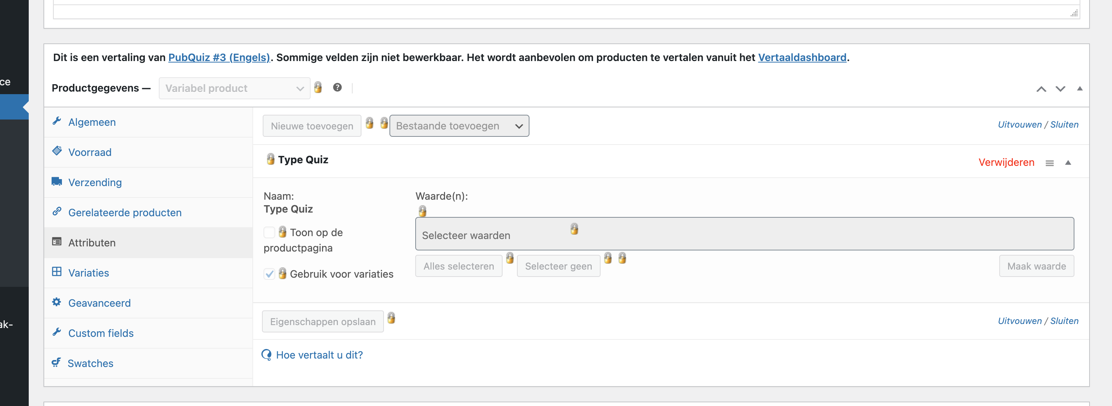The image size is (1112, 406).
Task: Click lock icon after Eigenschappen opslaan
Action: pyautogui.click(x=391, y=318)
